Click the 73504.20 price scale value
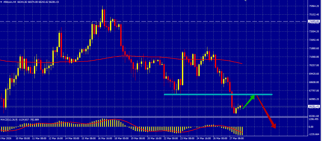 pyautogui.click(x=314, y=32)
